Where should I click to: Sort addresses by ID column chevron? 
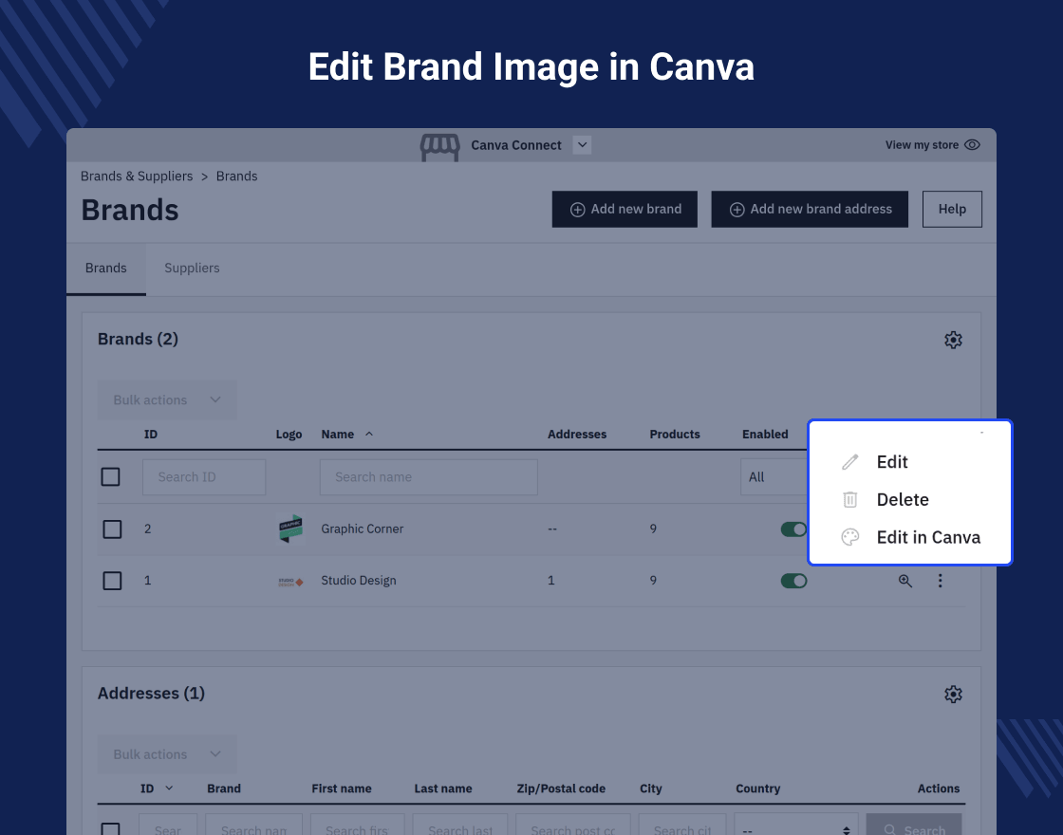click(169, 789)
